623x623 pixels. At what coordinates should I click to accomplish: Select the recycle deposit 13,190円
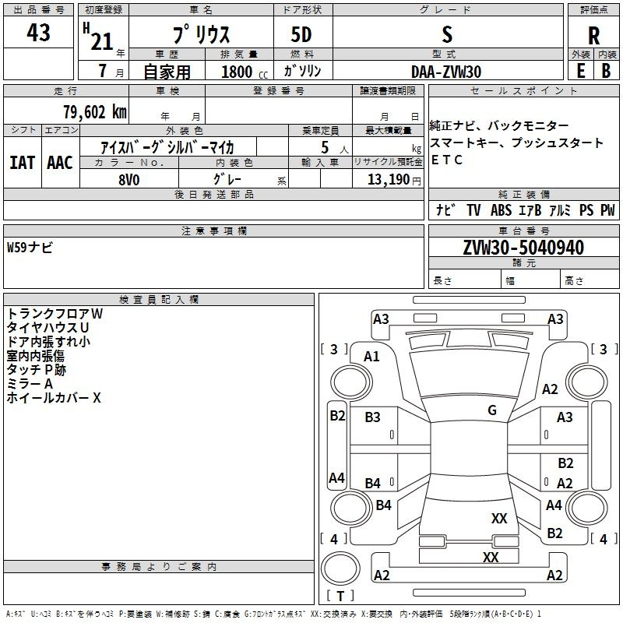pyautogui.click(x=395, y=179)
